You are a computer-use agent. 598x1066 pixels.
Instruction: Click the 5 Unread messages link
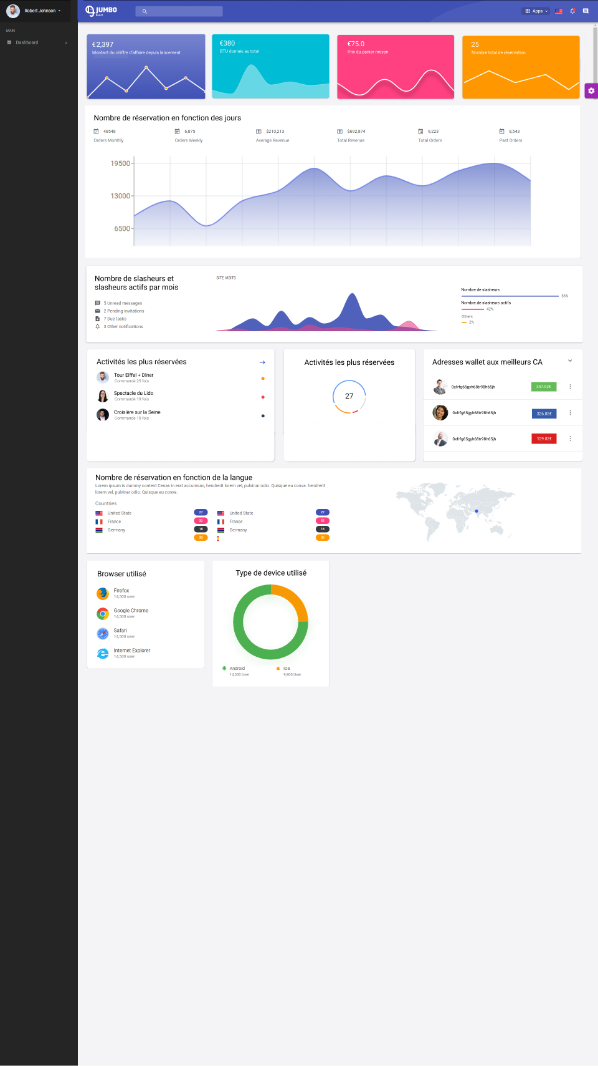click(x=123, y=303)
